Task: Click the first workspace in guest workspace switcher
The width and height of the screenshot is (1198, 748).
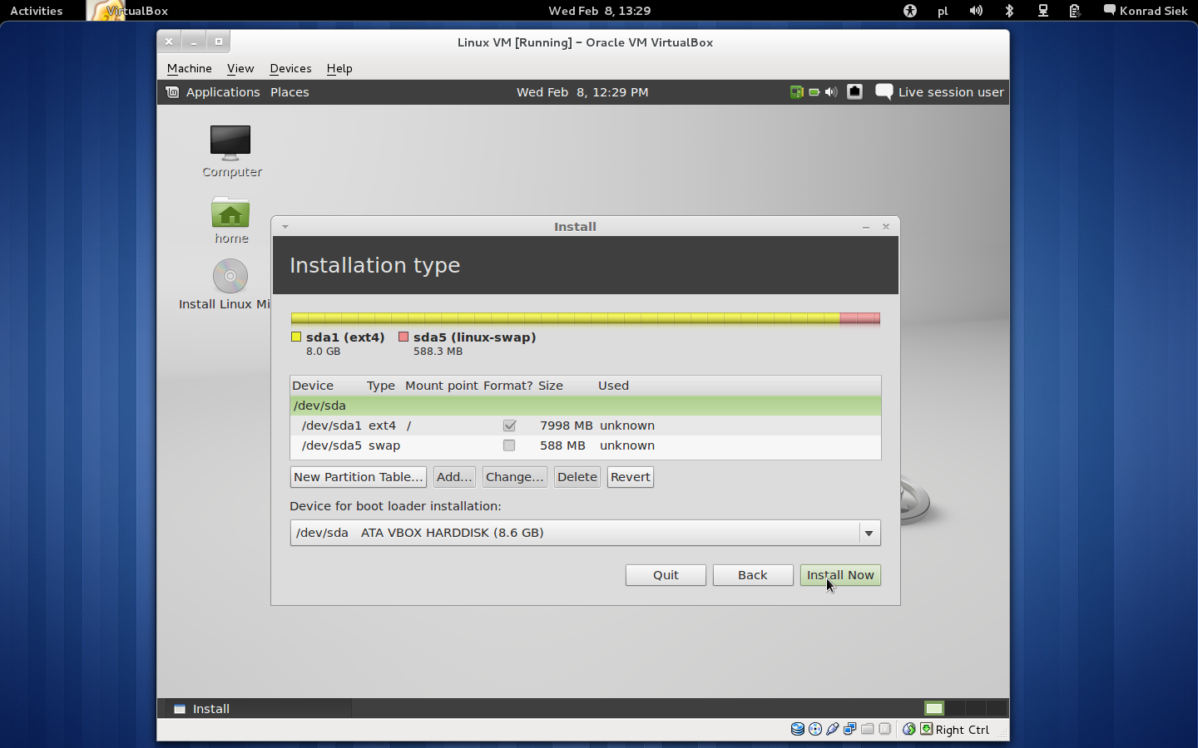Action: (x=934, y=708)
